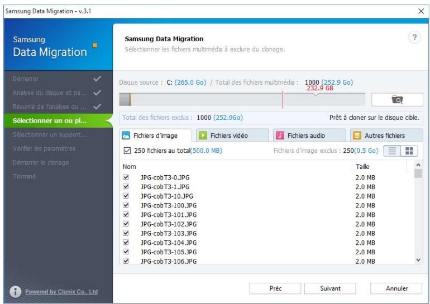Click the Suivant button
Image resolution: width=430 pixels, height=304 pixels.
click(x=330, y=288)
